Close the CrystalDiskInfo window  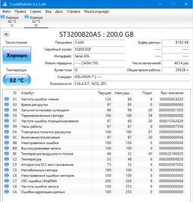tap(186, 4)
